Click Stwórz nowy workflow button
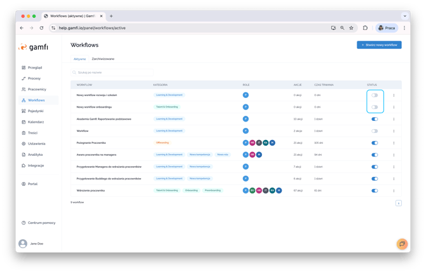426x273 pixels. tap(379, 45)
